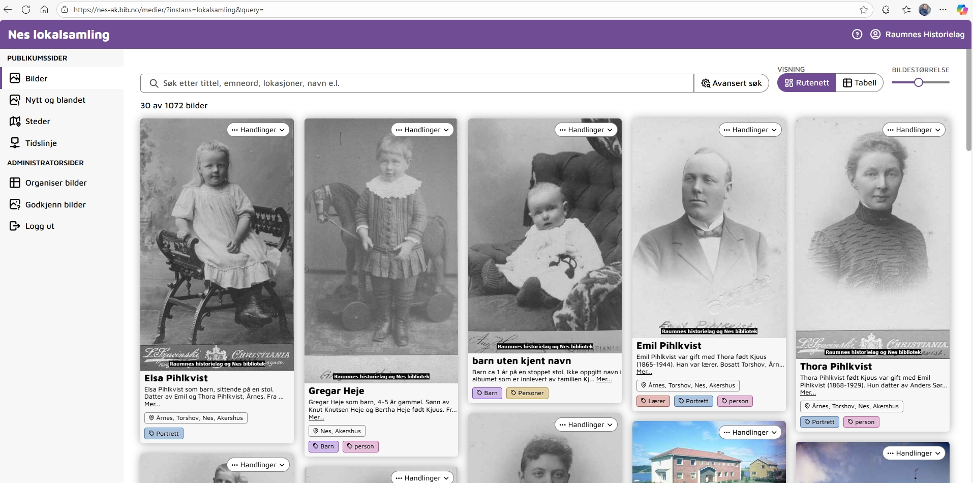Open the Tidslinje timeline icon
973x483 pixels.
(x=15, y=143)
